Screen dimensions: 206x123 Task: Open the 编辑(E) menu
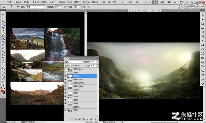(19, 2)
